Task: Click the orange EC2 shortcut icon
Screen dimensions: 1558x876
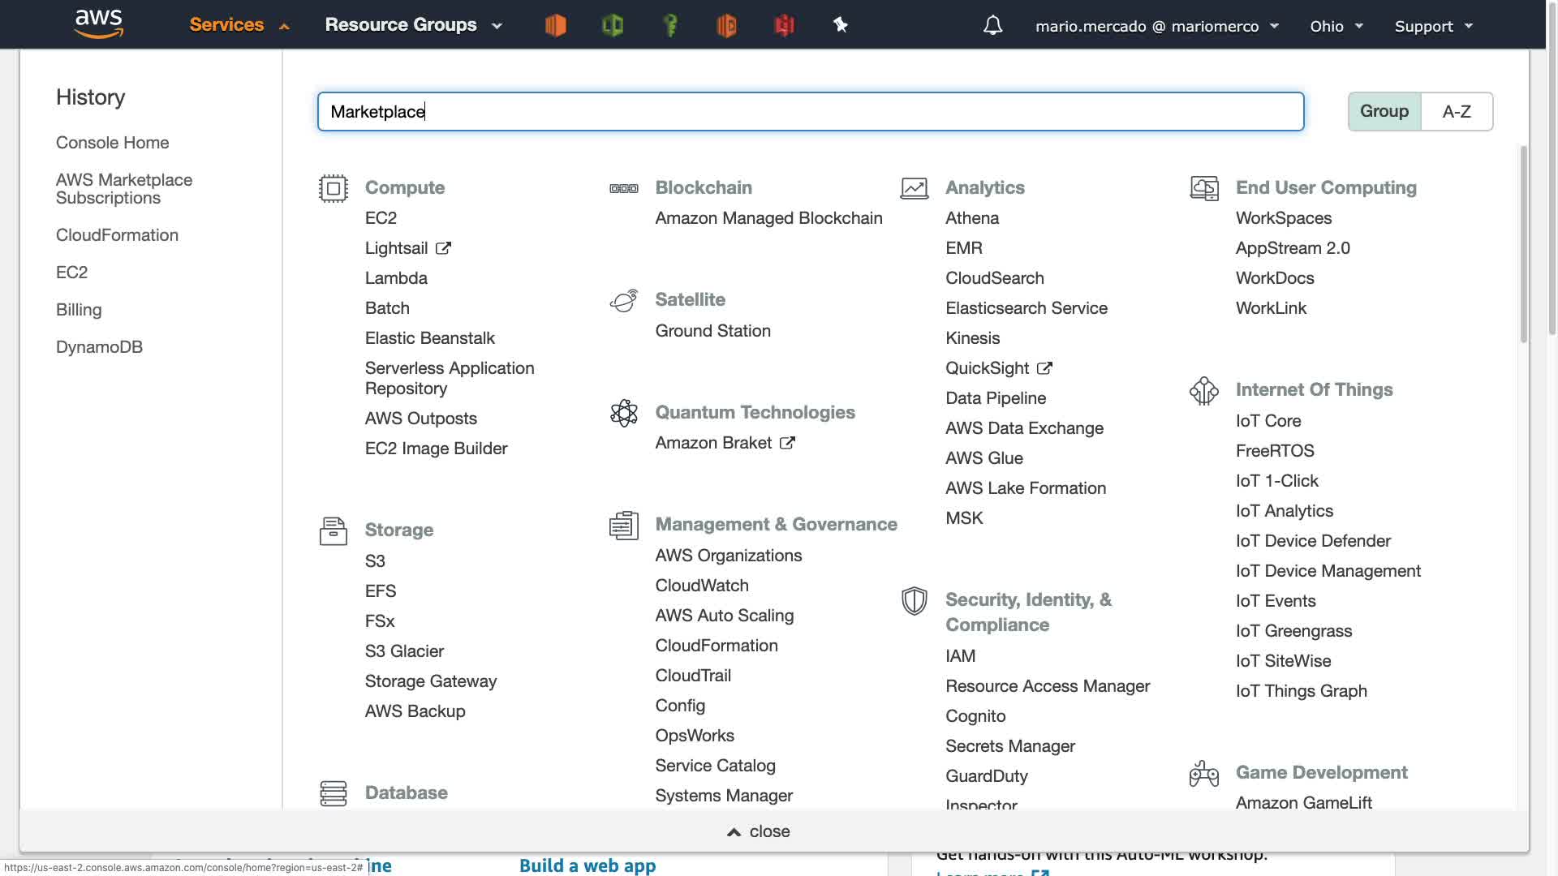Action: pos(555,26)
